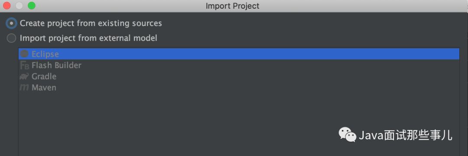
Task: Click the Import Project window title
Action: click(x=233, y=6)
